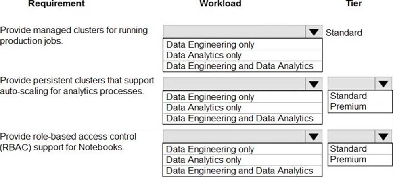
Task: Select Data Engineering only for RBAC Notebooks
Action: coord(242,150)
